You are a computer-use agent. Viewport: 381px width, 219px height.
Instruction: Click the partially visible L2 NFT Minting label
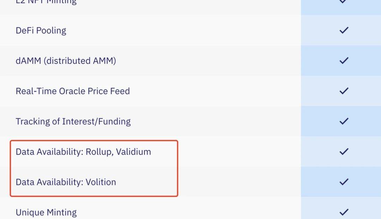click(x=46, y=2)
